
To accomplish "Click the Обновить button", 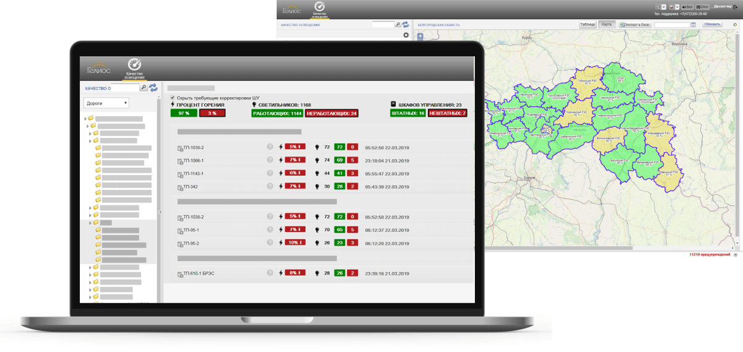I will point(712,25).
